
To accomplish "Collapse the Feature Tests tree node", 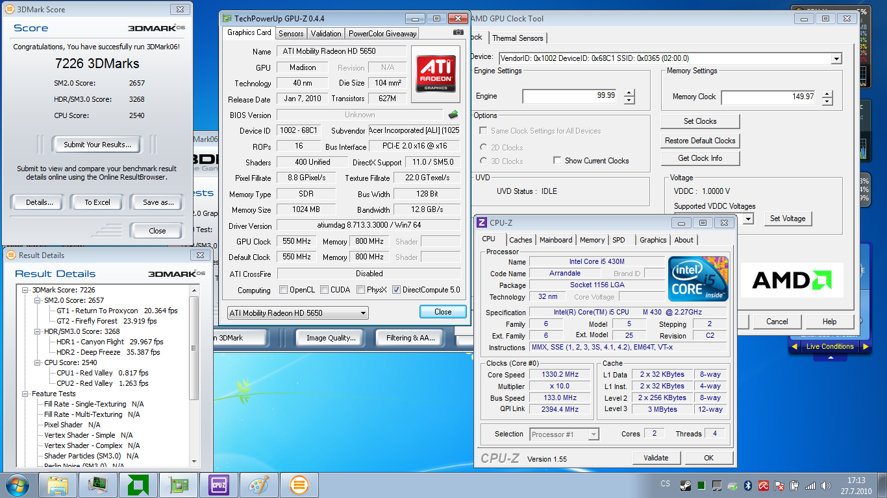I will coord(26,394).
